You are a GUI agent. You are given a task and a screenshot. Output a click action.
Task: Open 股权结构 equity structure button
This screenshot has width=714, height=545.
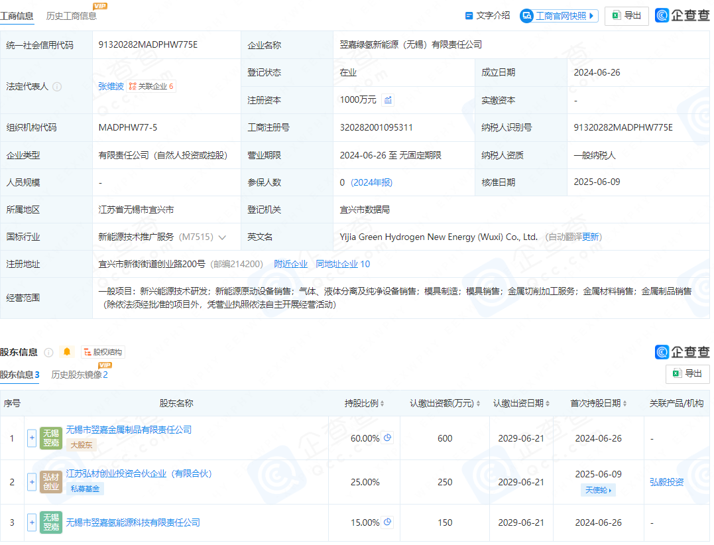(103, 352)
